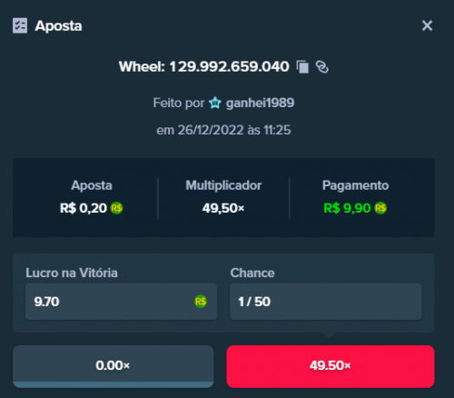The width and height of the screenshot is (454, 398).
Task: Click the Aposta dialog title text
Action: coord(58,26)
